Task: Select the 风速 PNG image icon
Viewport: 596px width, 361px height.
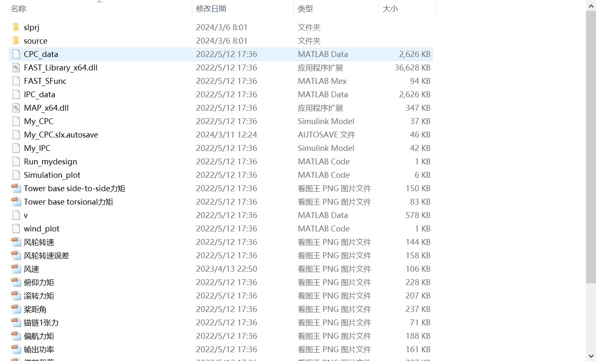Action: tap(15, 269)
